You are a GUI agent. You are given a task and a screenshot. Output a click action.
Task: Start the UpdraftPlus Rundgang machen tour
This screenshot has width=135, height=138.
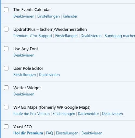[x=120, y=36]
